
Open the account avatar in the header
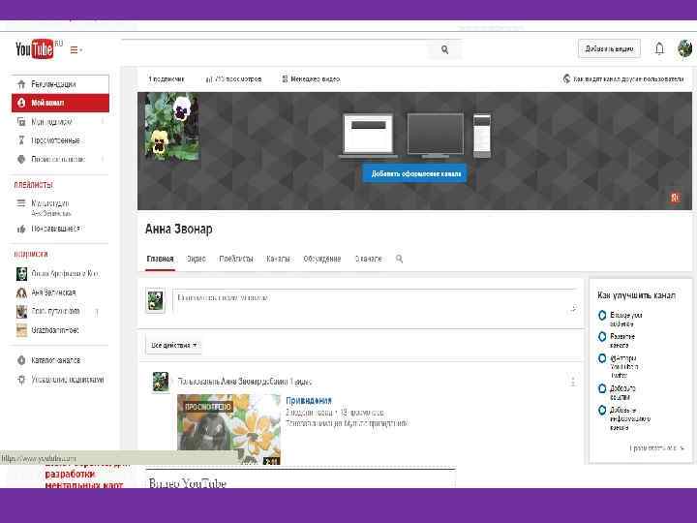tap(685, 48)
